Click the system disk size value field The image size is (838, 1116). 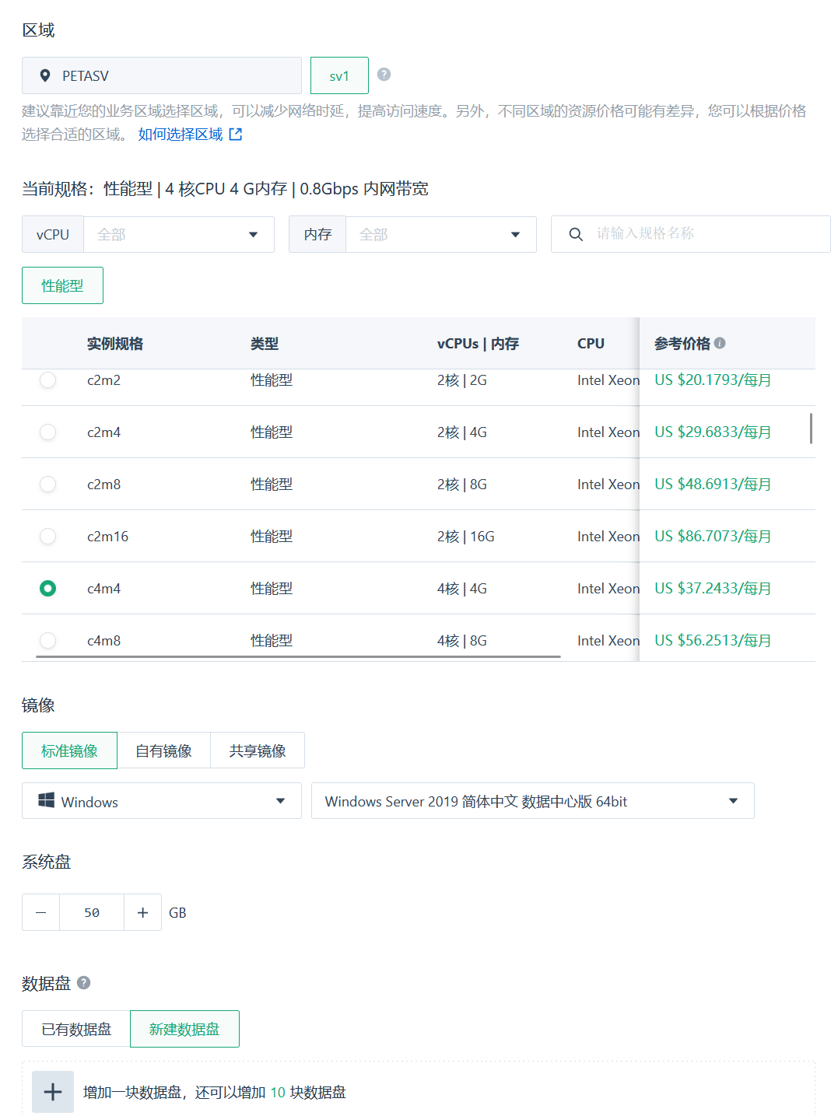click(x=92, y=912)
